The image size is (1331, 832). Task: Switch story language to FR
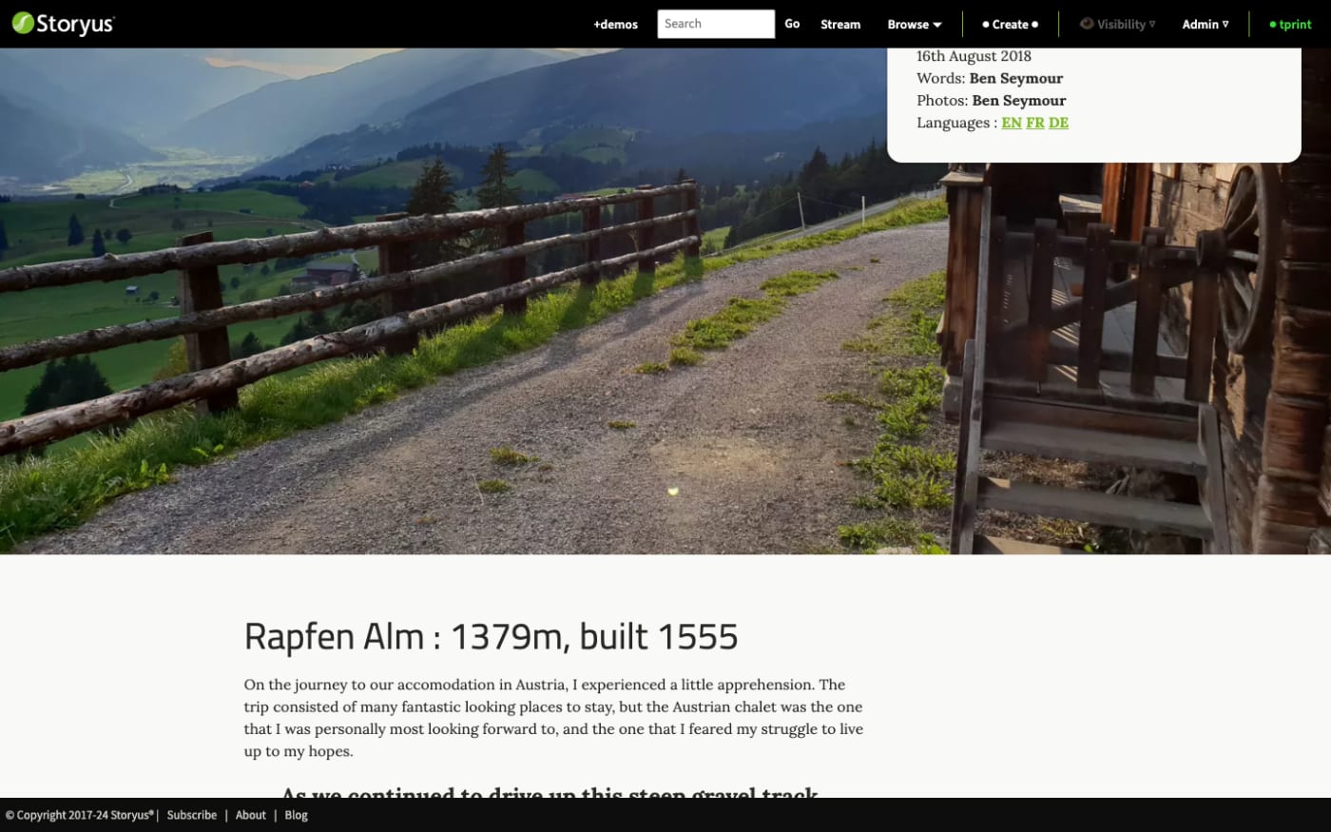click(1035, 123)
